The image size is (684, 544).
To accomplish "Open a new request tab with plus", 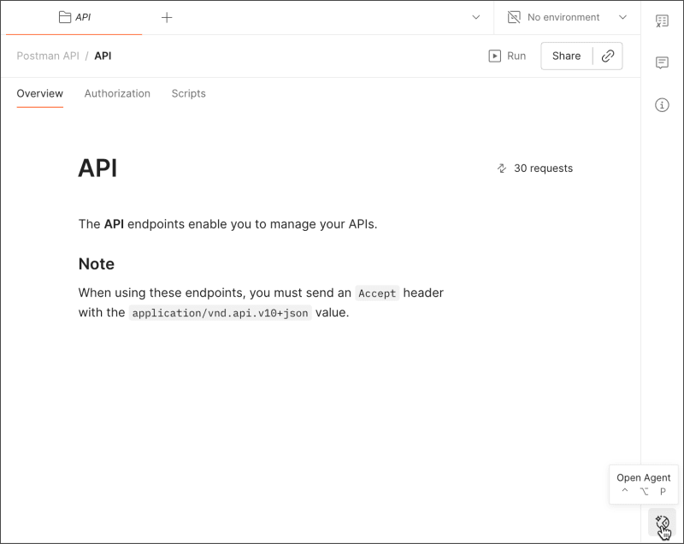I will coord(168,16).
